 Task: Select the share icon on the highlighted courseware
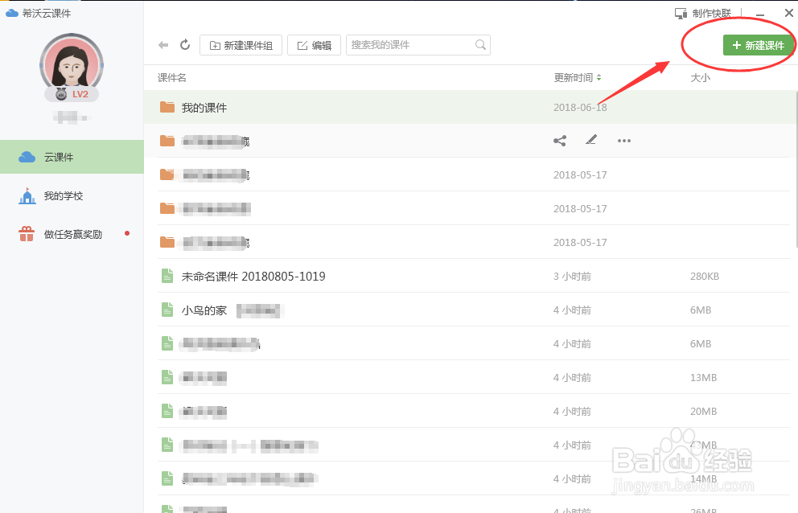pos(560,140)
